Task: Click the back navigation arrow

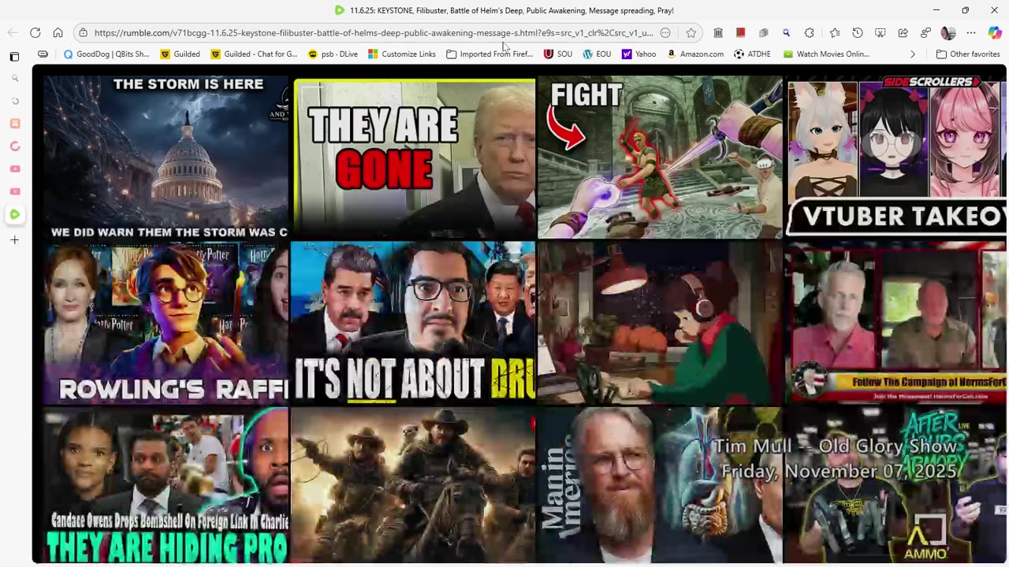Action: (13, 33)
